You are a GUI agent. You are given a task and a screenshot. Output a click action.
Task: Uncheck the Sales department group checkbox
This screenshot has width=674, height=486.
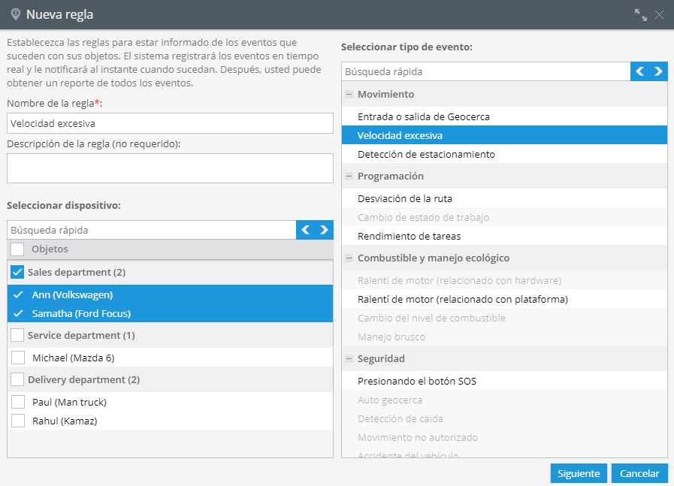pyautogui.click(x=17, y=272)
